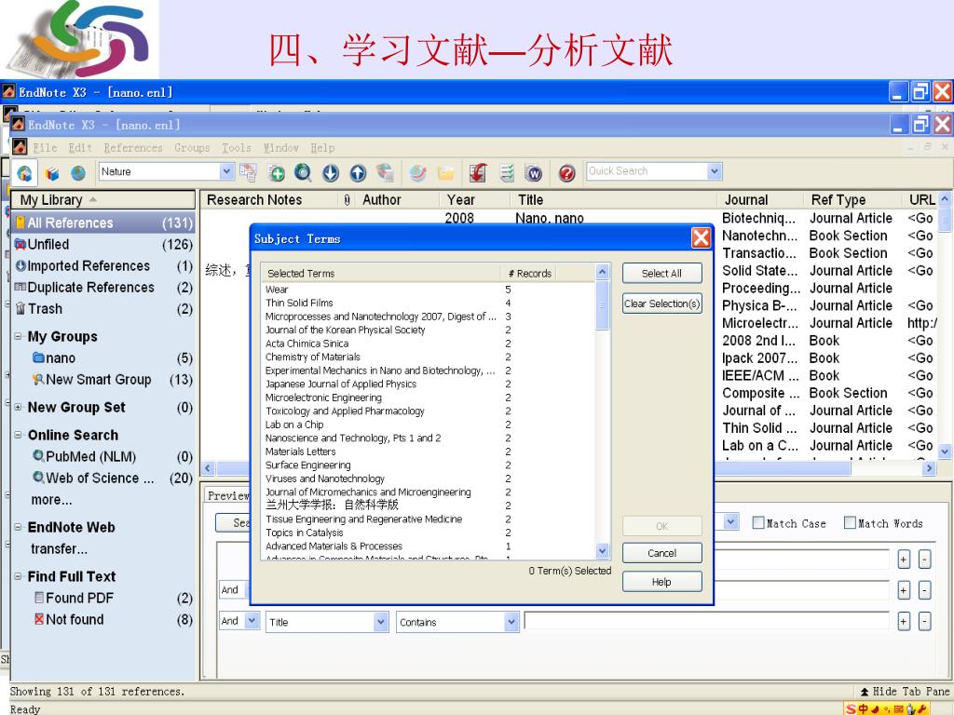954x715 pixels.
Task: Click the books library mode toolbar icon
Action: [x=52, y=173]
